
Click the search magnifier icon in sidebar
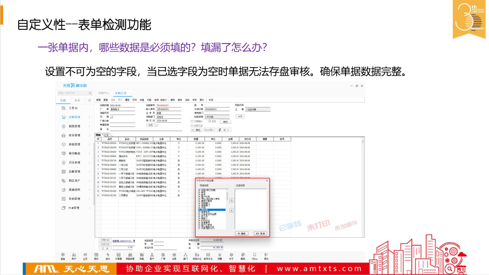[x=90, y=93]
